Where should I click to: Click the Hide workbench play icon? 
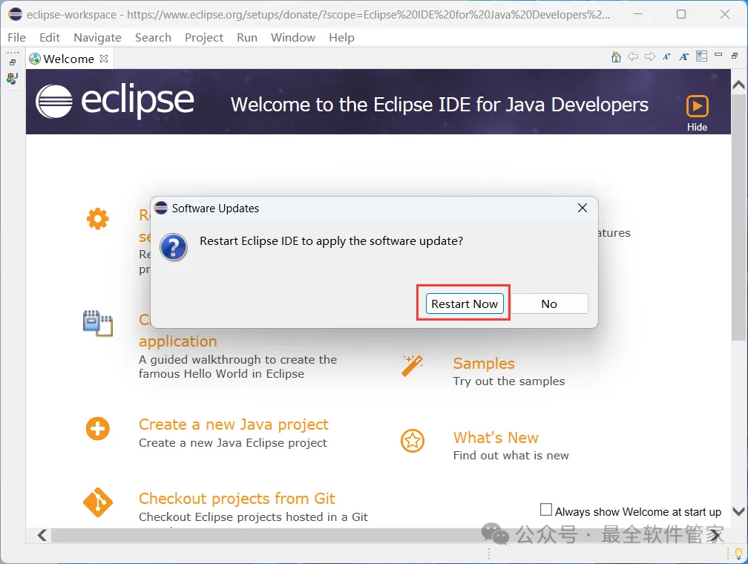click(697, 106)
